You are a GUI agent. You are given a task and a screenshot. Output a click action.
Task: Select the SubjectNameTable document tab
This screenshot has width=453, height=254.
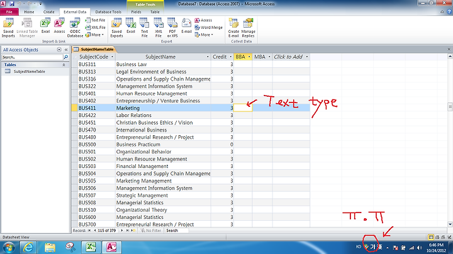click(x=94, y=50)
